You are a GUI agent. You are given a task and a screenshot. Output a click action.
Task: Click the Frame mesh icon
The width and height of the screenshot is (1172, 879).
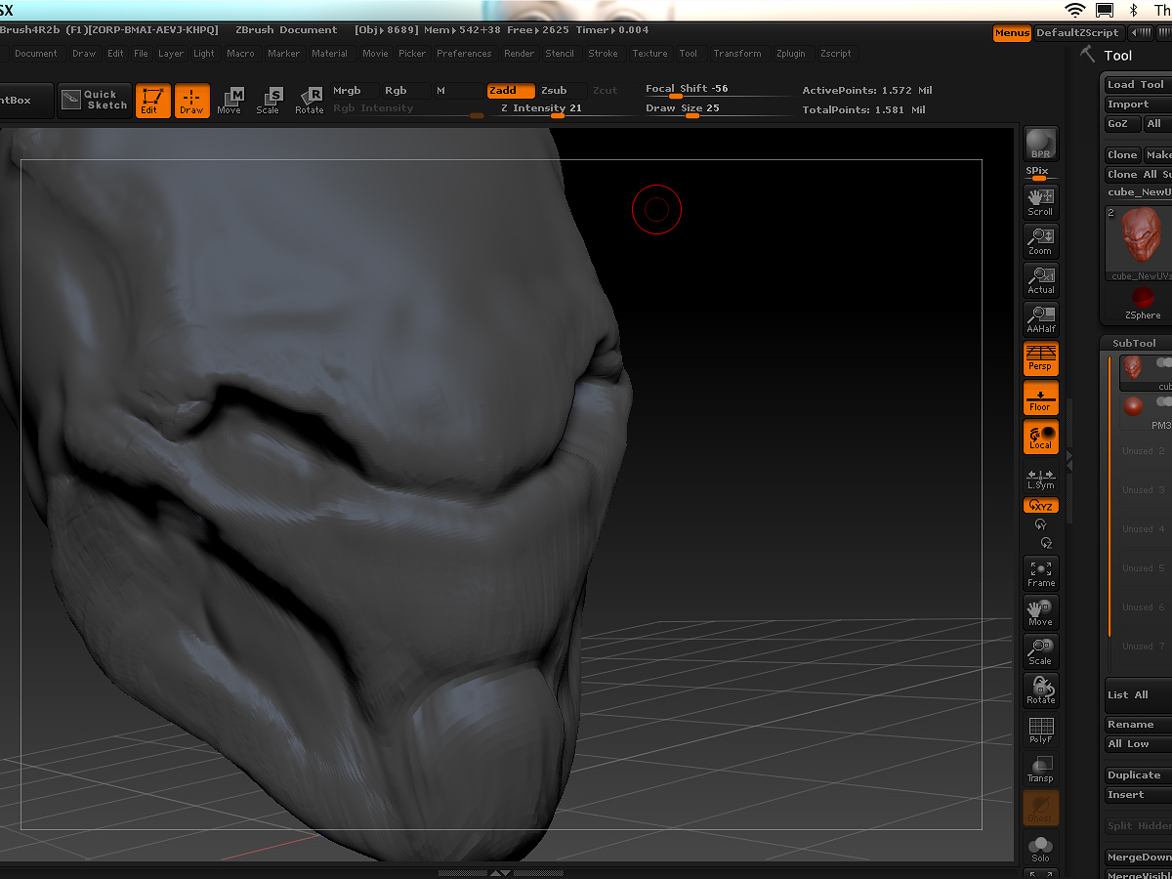[1040, 573]
